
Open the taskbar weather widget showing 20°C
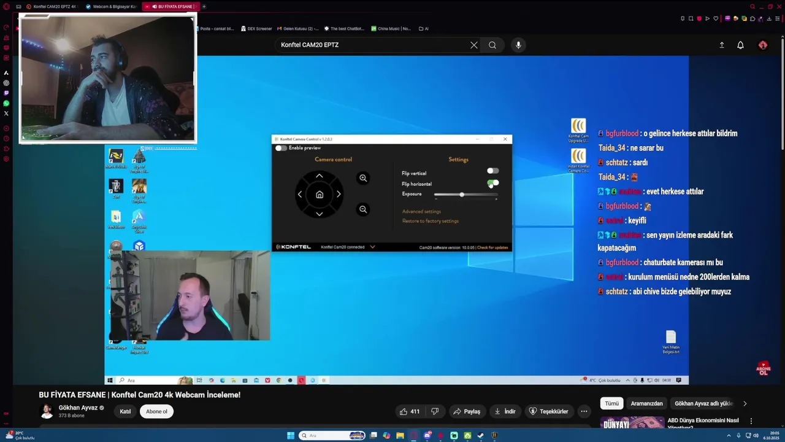[20, 435]
